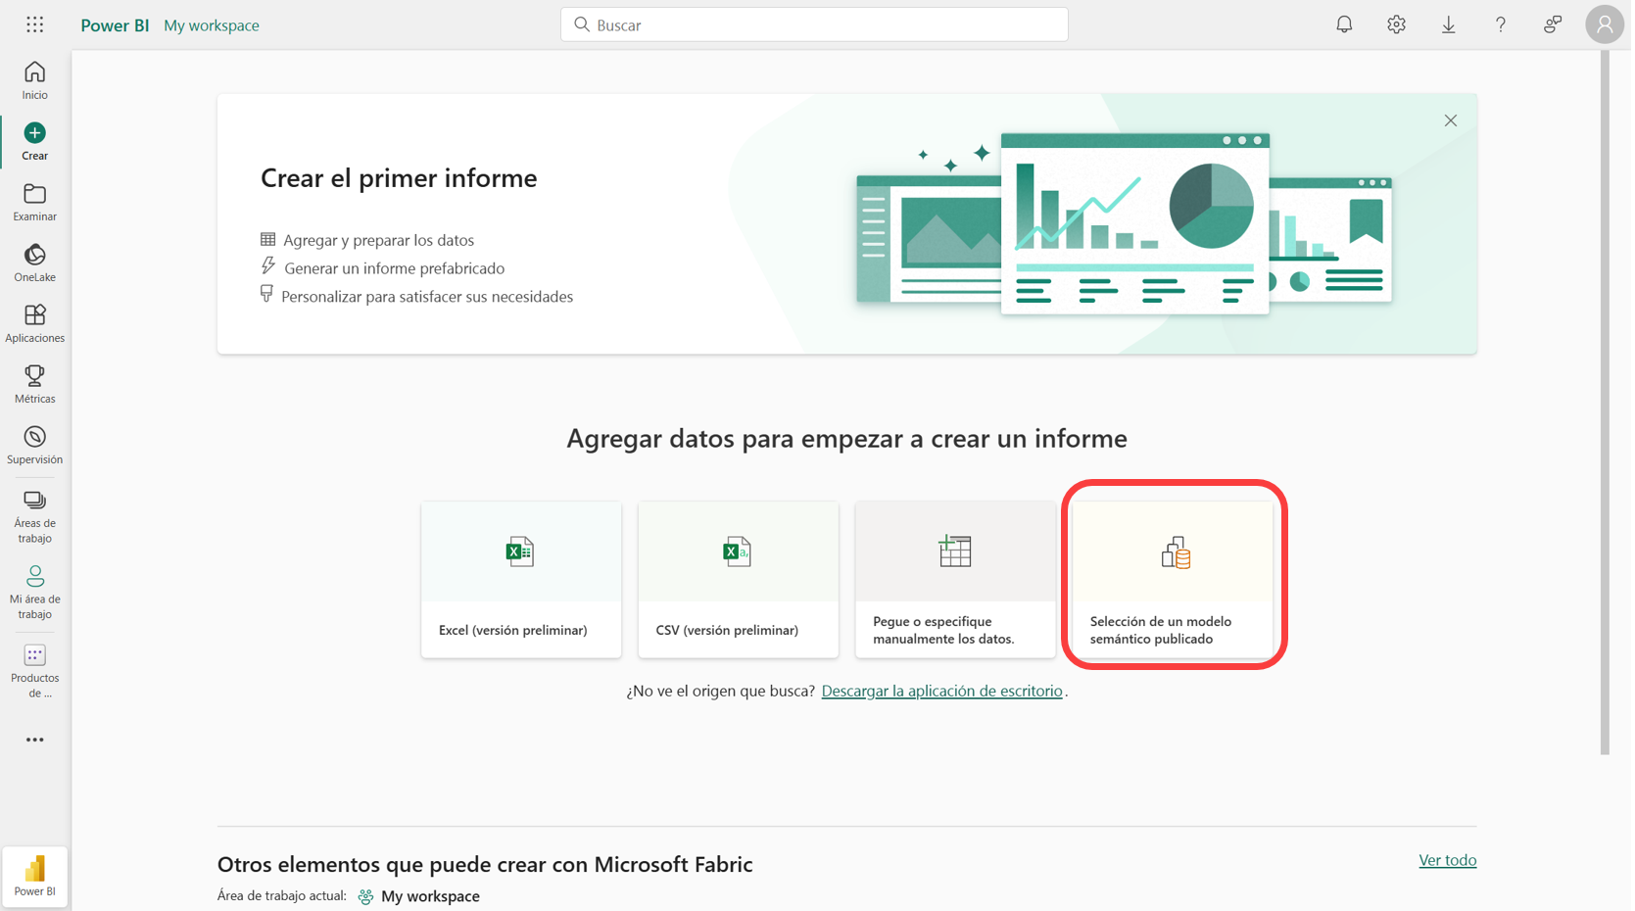Screen dimensions: 1635x911
Task: Click Agregar y preparar los datos text
Action: (x=378, y=240)
